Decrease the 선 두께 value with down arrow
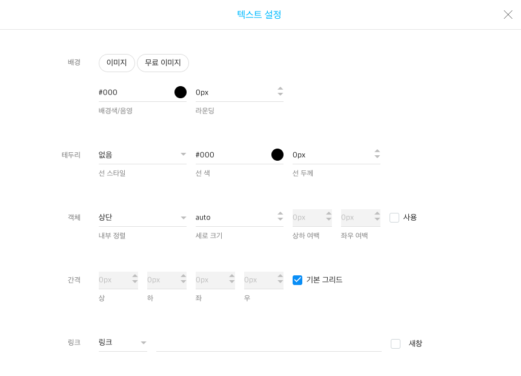521x376 pixels. pos(377,158)
